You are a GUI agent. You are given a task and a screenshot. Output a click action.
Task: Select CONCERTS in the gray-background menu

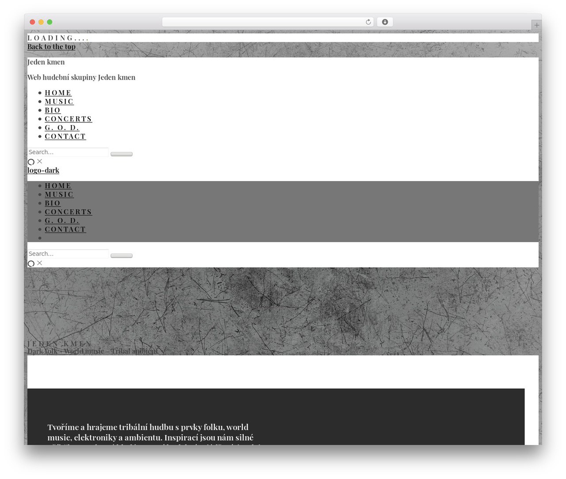(x=69, y=212)
